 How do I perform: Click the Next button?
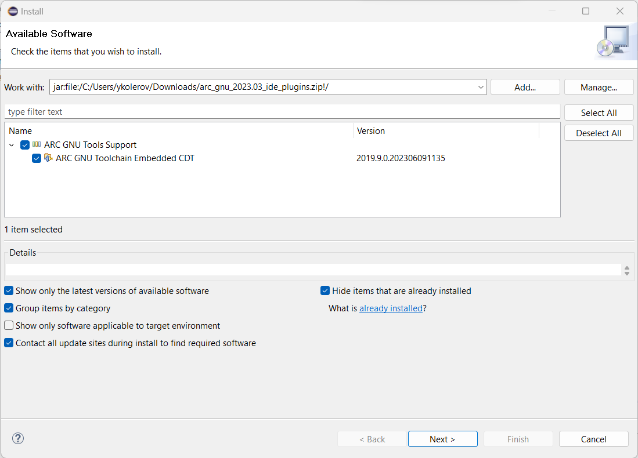tap(442, 439)
